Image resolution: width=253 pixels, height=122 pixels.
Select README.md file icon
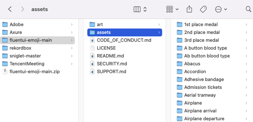tap(92, 56)
